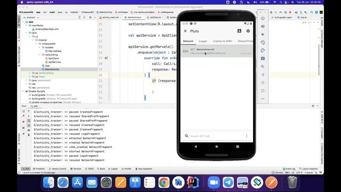Collapse the manifests folder
Screen dimensions: 341x192
[x=27, y=26]
